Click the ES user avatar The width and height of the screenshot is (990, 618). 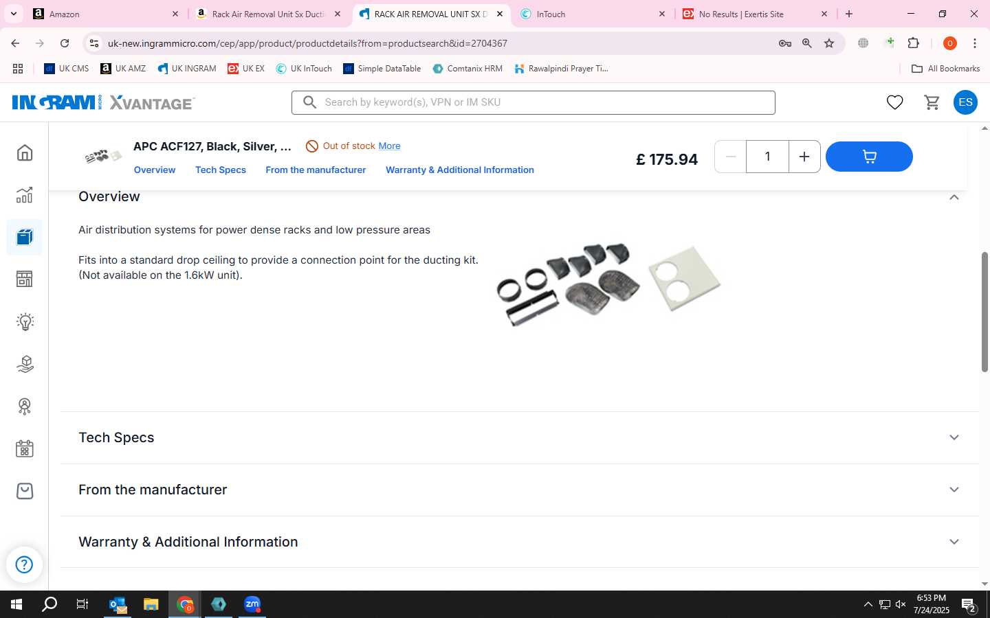(x=965, y=102)
